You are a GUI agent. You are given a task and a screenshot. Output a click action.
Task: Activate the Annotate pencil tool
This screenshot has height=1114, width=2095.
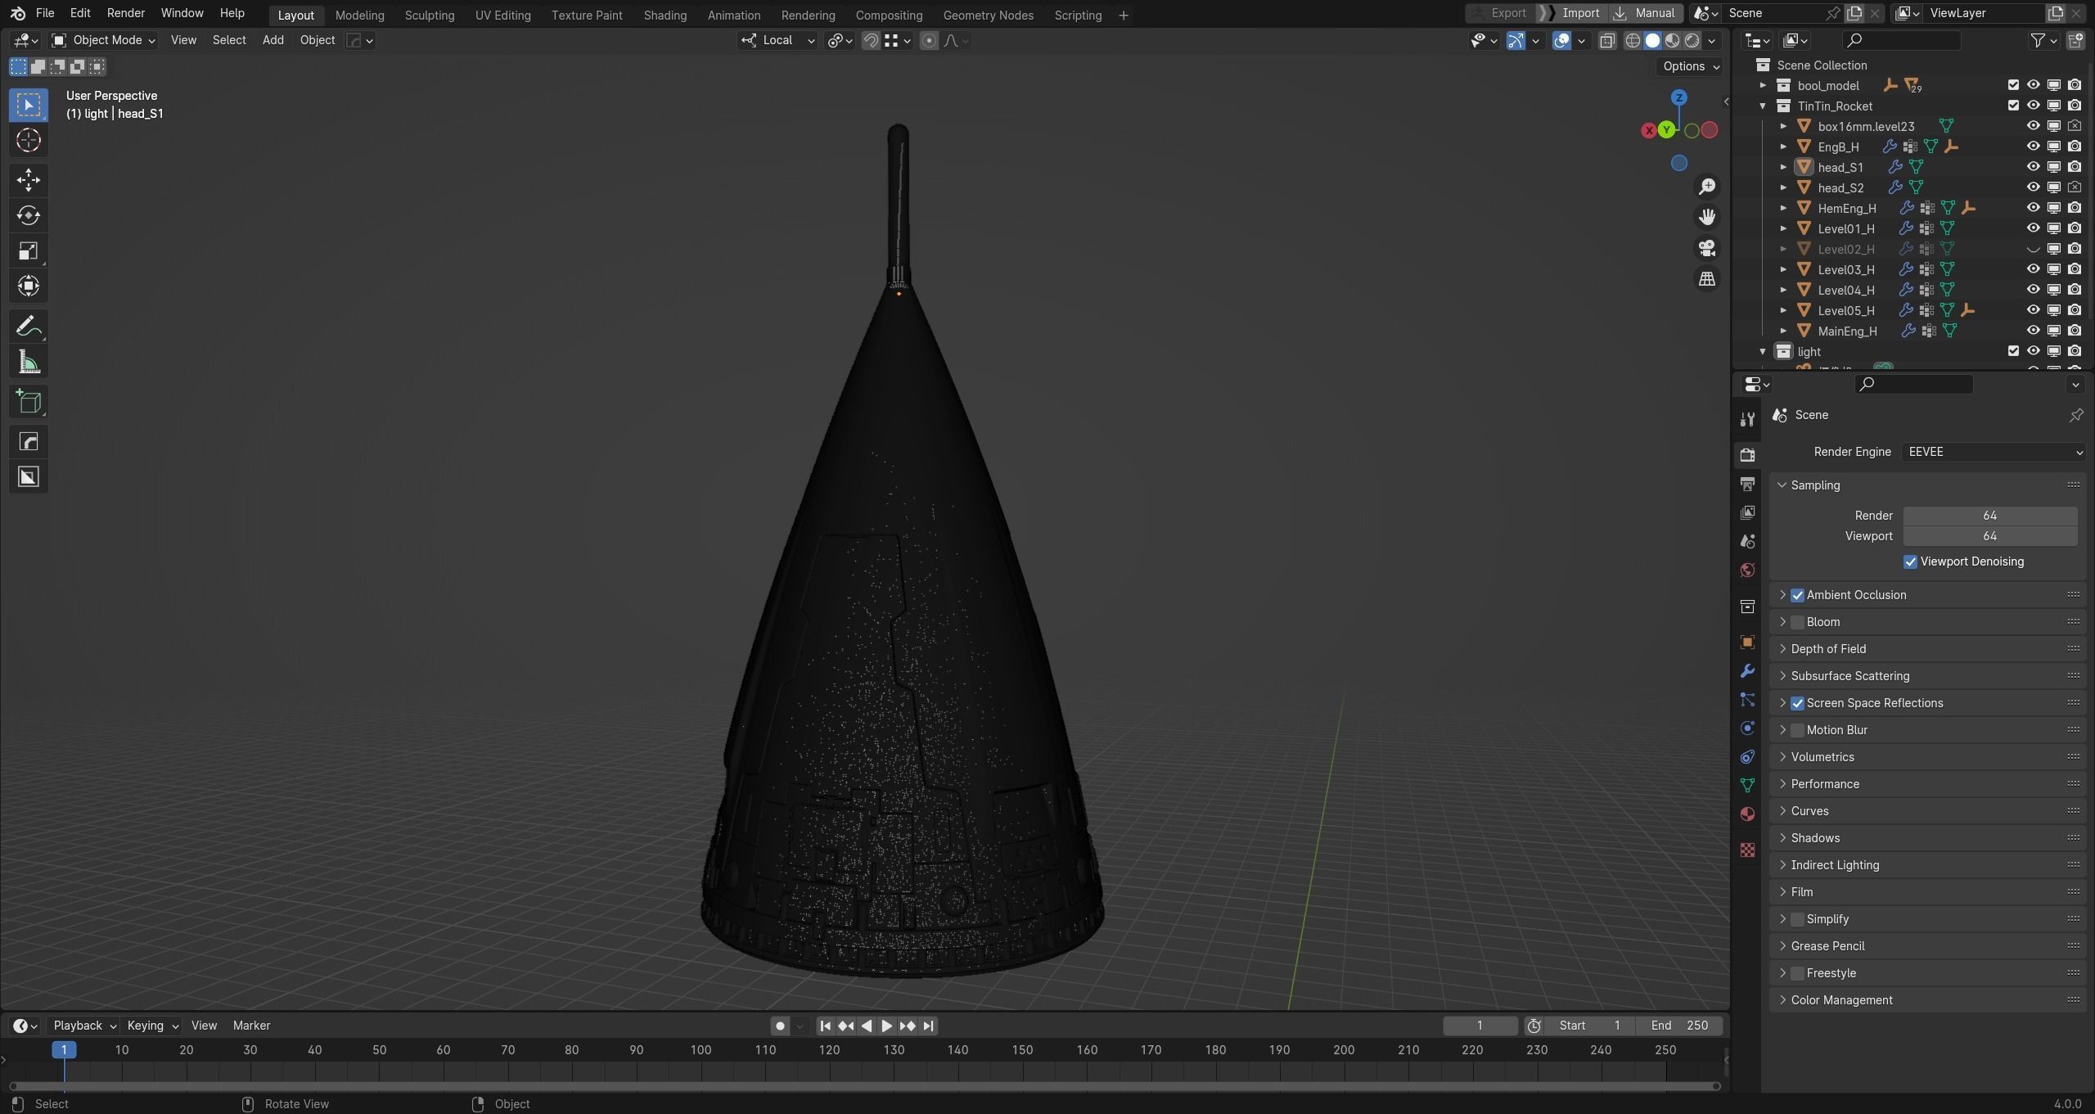29,327
